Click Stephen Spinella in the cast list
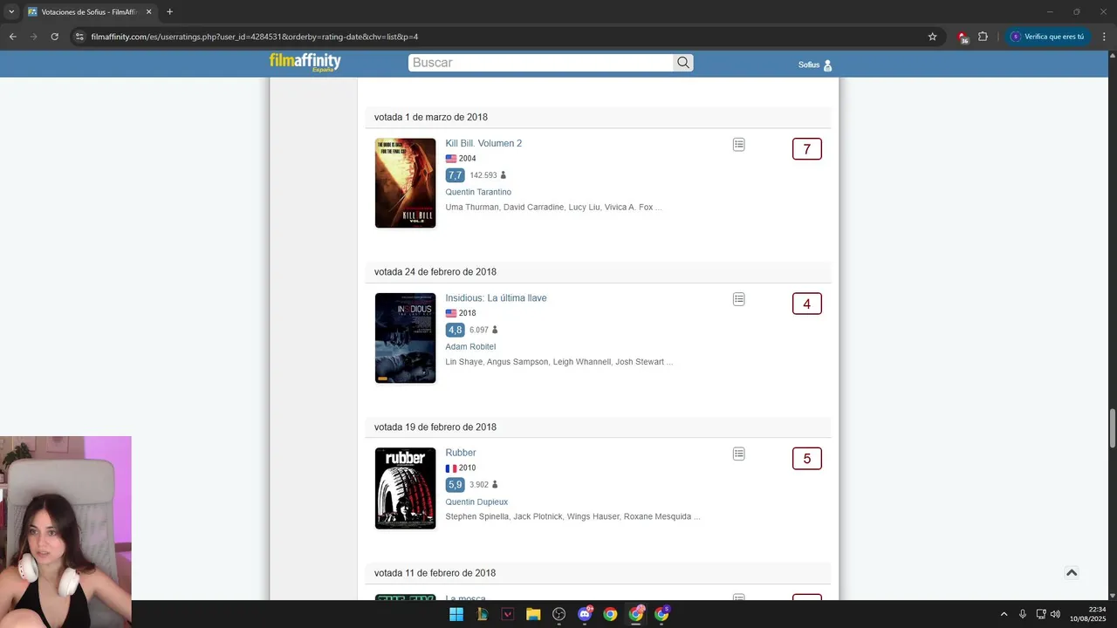 click(x=476, y=516)
